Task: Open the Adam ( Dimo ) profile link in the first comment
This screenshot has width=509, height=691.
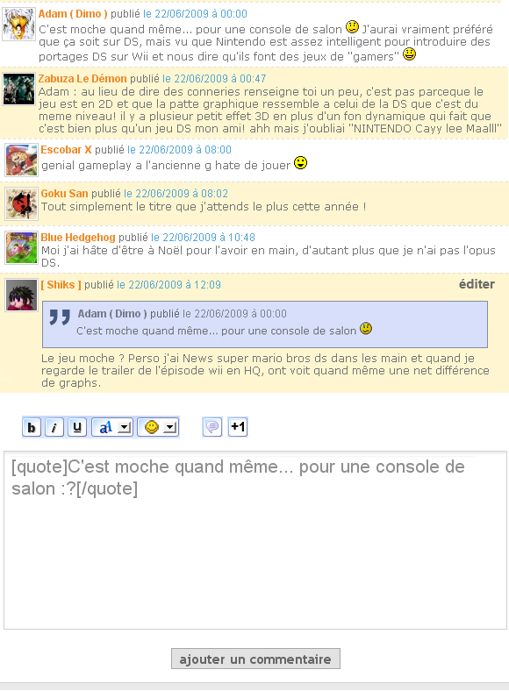Action: tap(73, 14)
